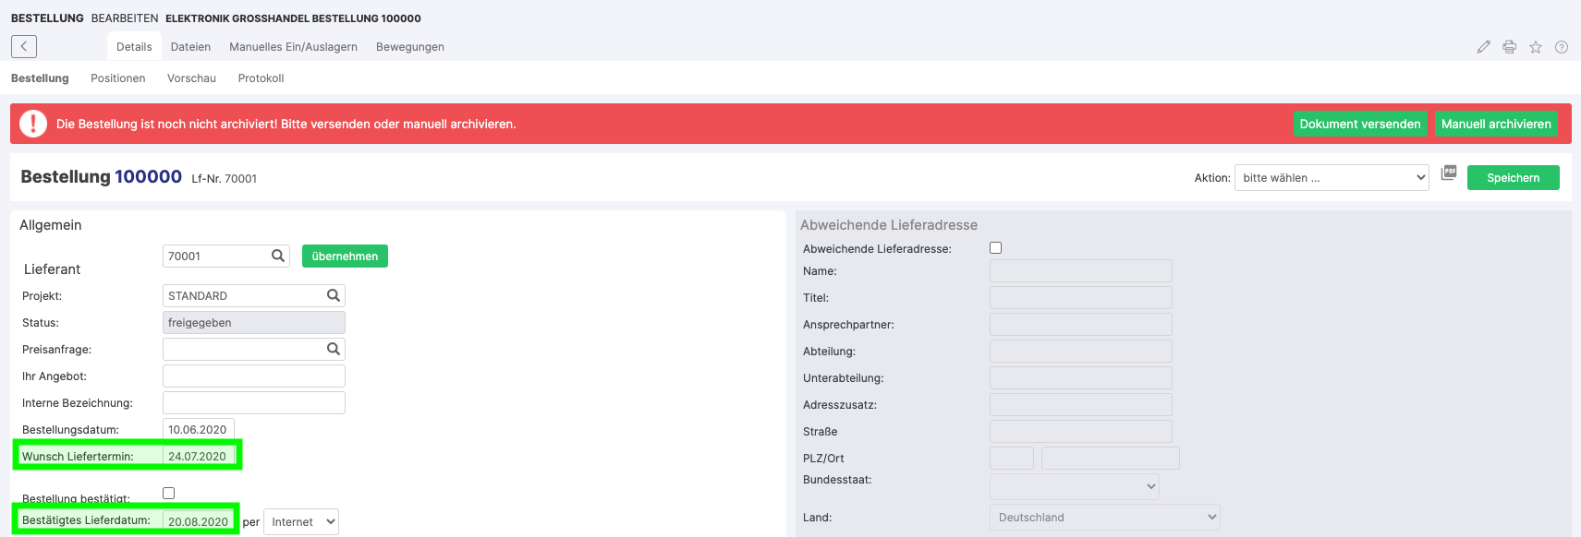Open the Aktion 'bitte wählen' dropdown
The width and height of the screenshot is (1581, 537).
(x=1331, y=178)
